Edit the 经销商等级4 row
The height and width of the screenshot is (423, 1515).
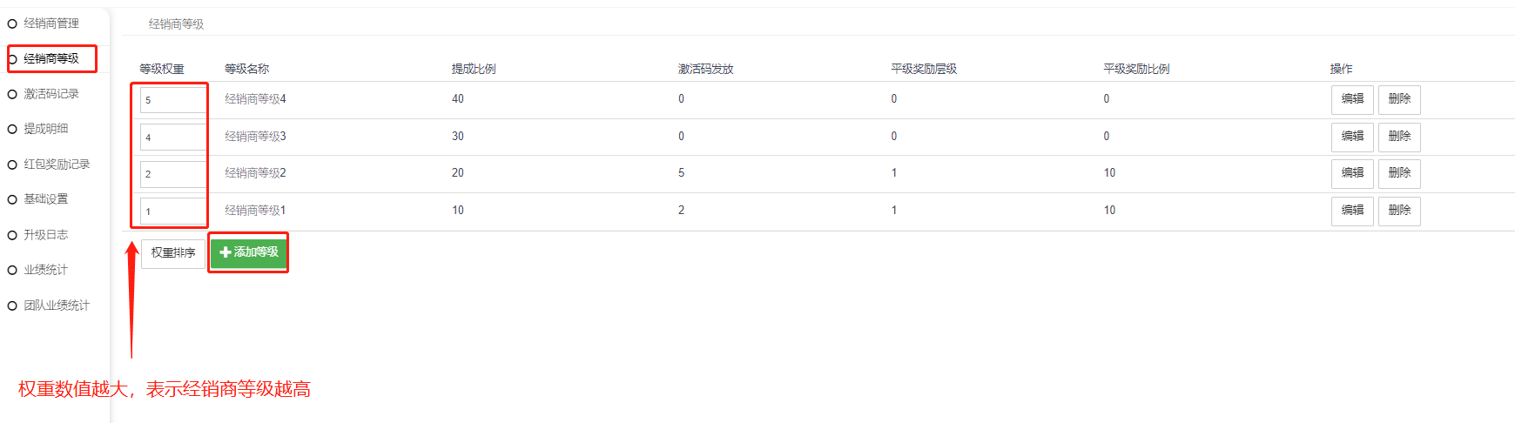coord(1351,99)
